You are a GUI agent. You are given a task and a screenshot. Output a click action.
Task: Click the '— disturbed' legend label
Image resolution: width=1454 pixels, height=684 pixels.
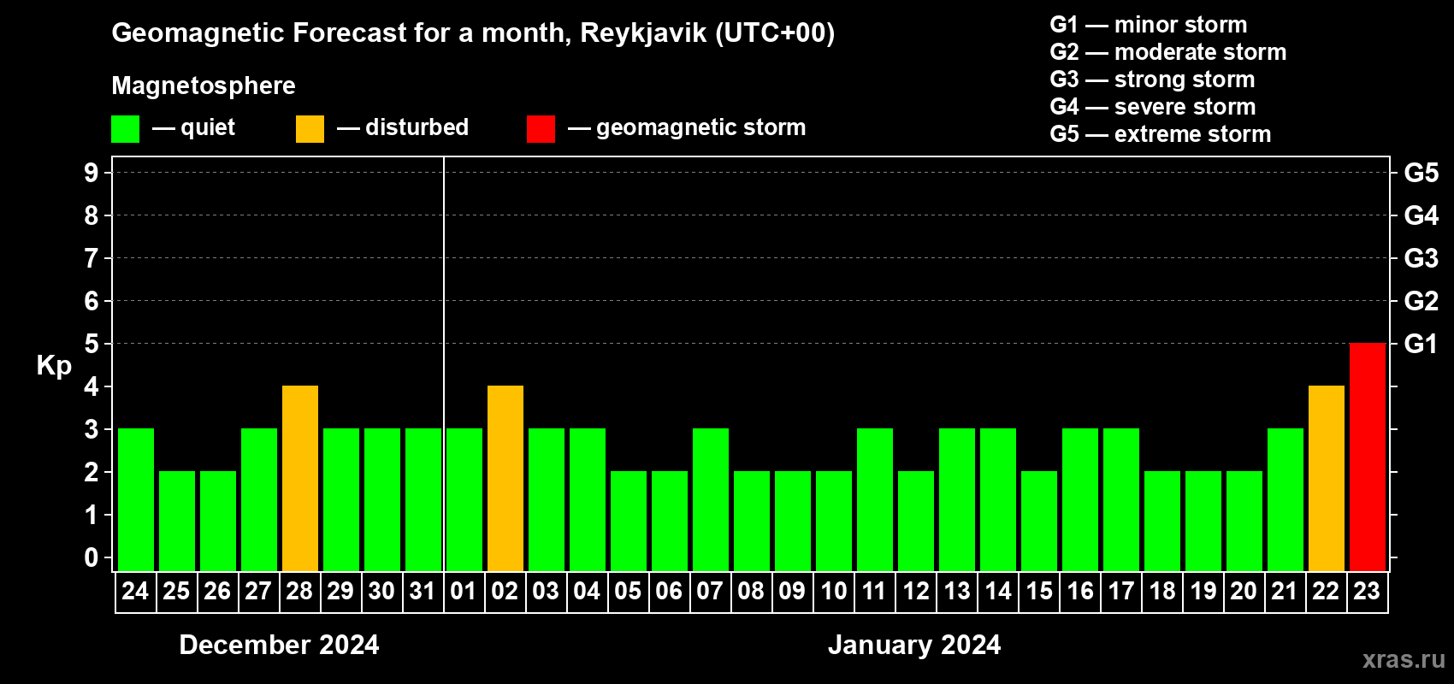point(403,127)
